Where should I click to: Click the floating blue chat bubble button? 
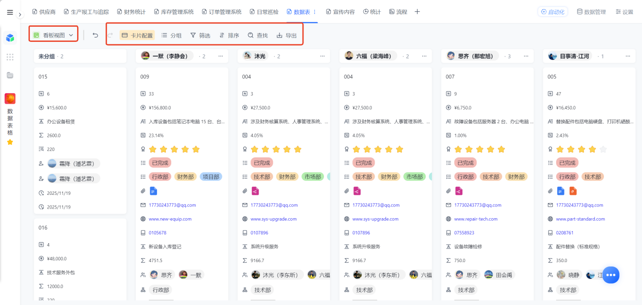[x=610, y=275]
